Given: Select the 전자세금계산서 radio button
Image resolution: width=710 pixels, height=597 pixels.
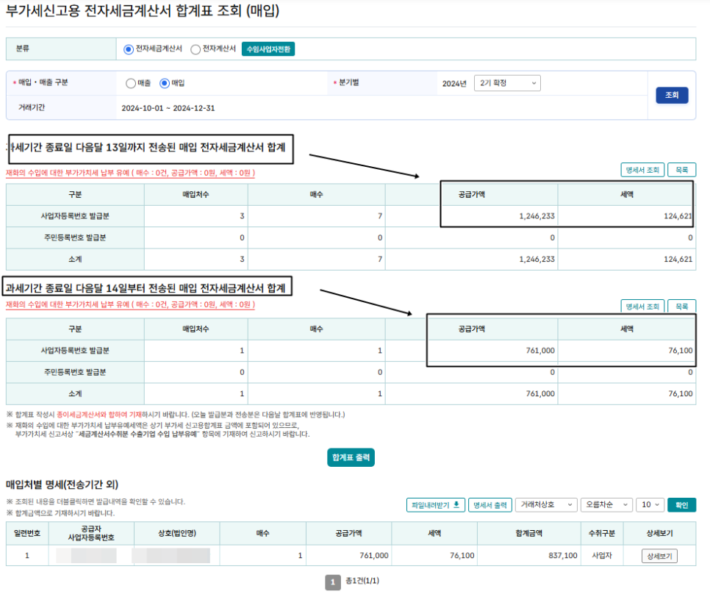Looking at the screenshot, I should click(x=129, y=49).
